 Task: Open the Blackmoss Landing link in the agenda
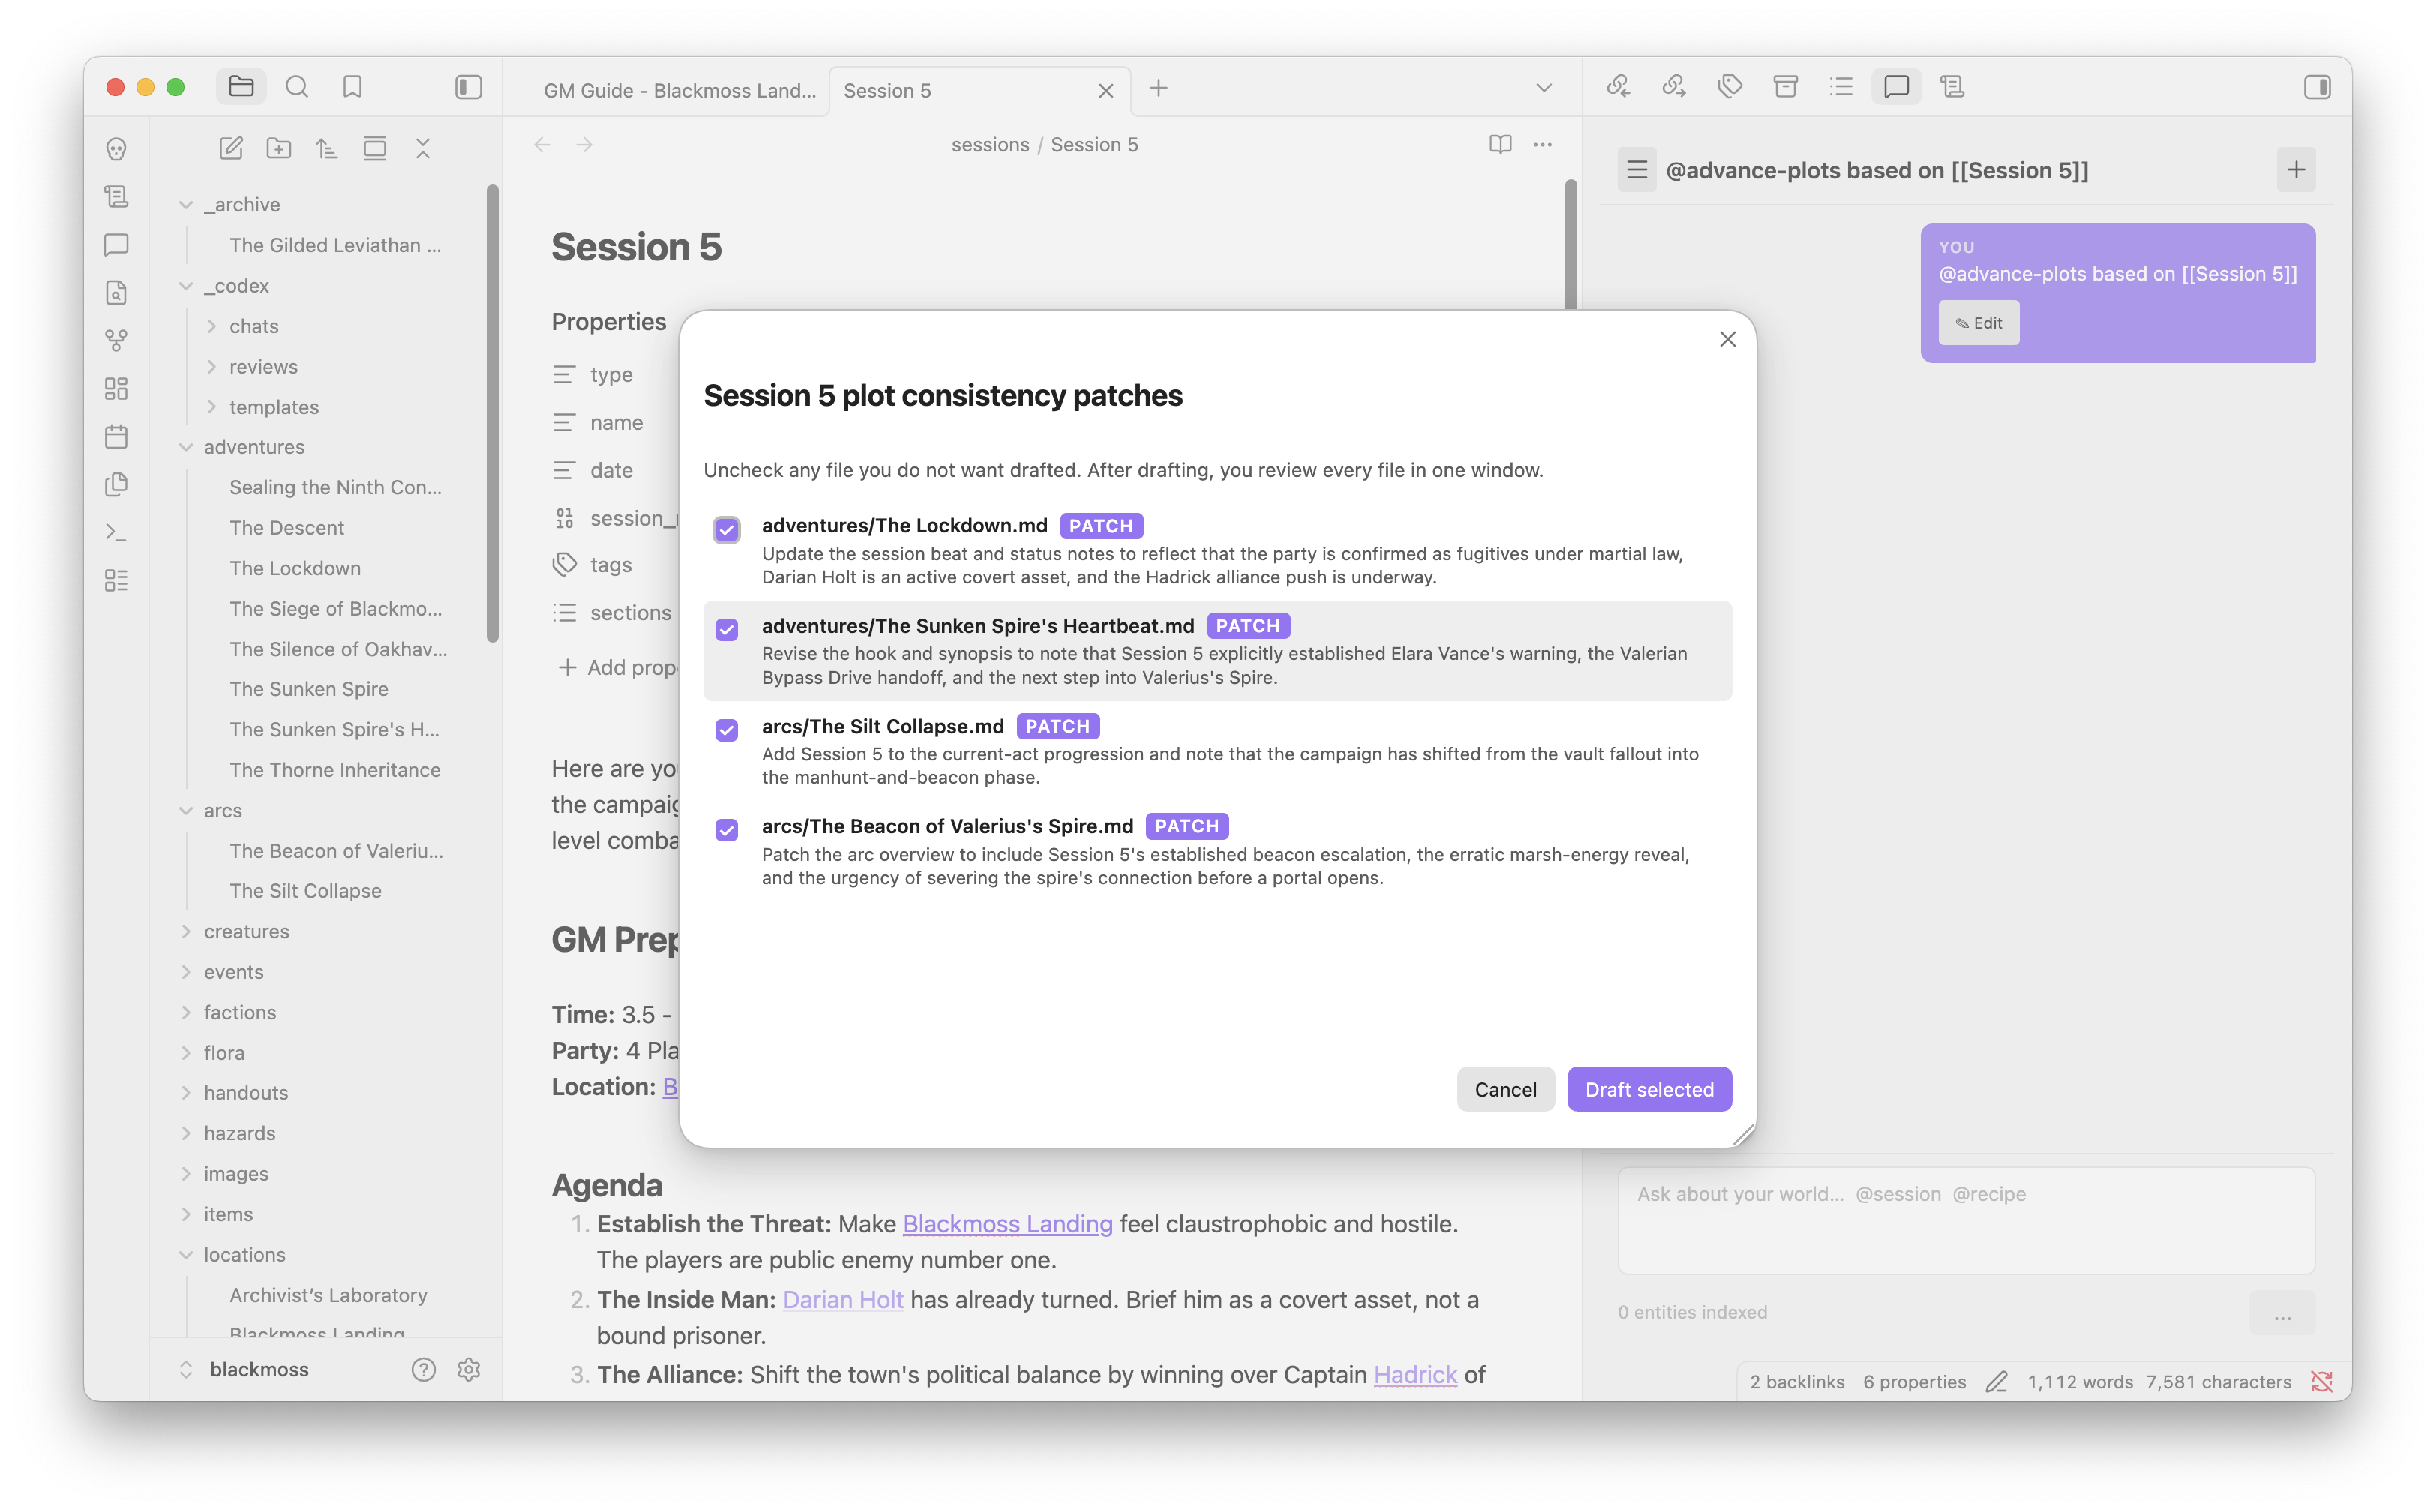tap(1007, 1223)
